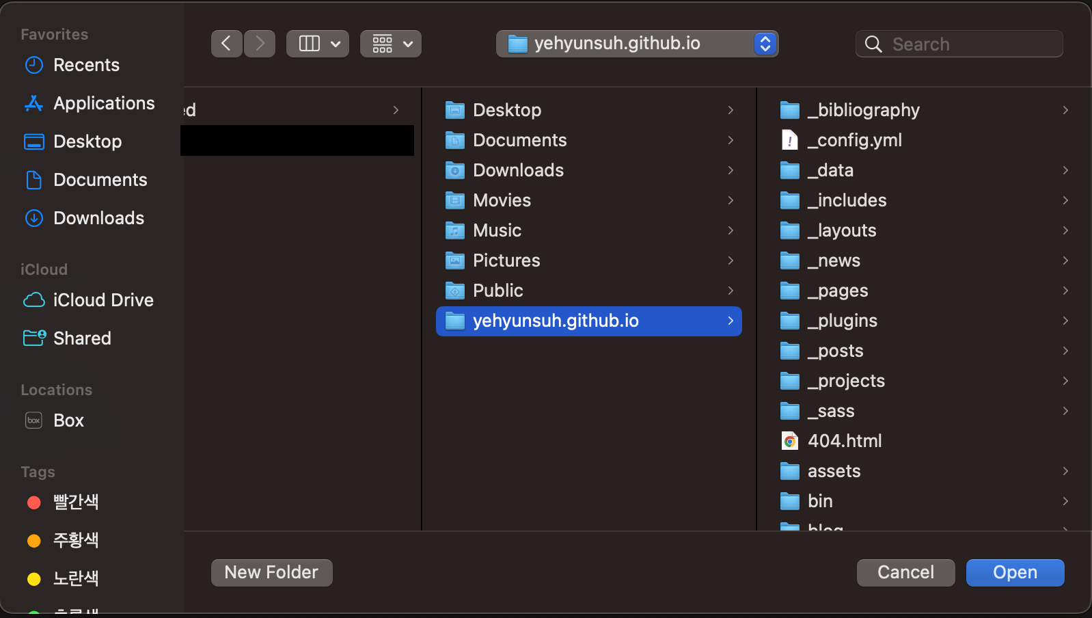Click the Cancel button

tap(906, 573)
